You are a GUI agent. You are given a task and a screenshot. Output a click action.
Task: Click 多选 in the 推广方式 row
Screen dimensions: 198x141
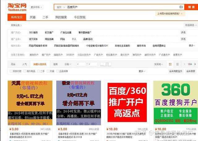183,32
